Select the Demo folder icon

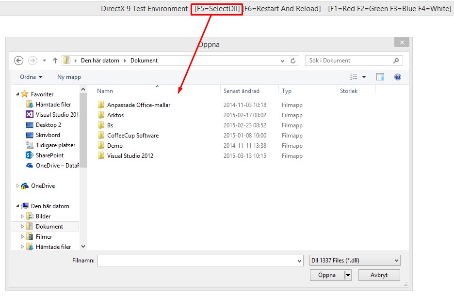[x=101, y=145]
